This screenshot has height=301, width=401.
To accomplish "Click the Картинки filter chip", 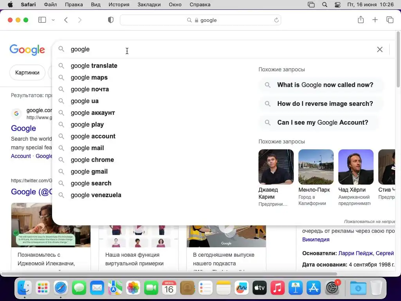I will coord(27,73).
